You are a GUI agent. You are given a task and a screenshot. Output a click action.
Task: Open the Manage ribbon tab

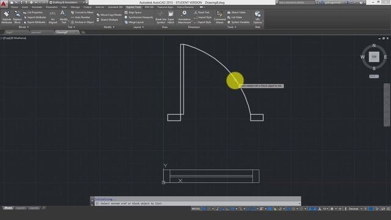pos(75,7)
